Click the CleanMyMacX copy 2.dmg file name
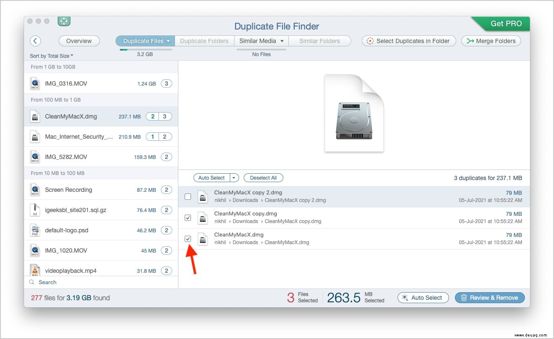Viewport: 554px width, 339px height. point(248,193)
